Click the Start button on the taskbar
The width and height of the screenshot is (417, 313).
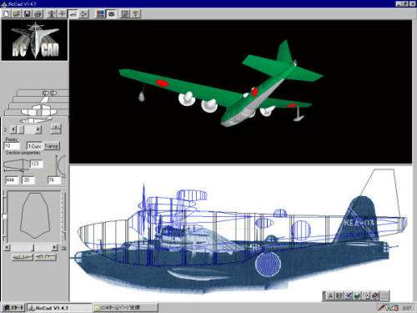[x=13, y=308]
